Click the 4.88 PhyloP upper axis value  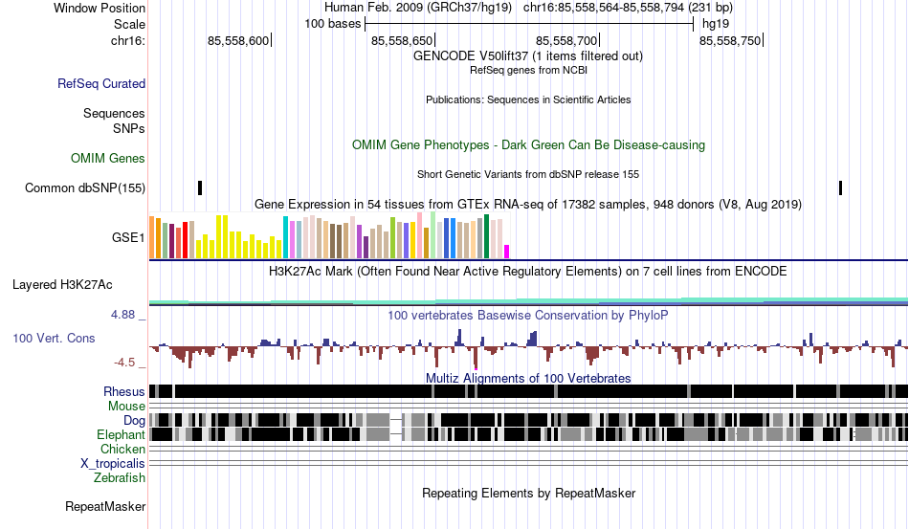coord(122,315)
